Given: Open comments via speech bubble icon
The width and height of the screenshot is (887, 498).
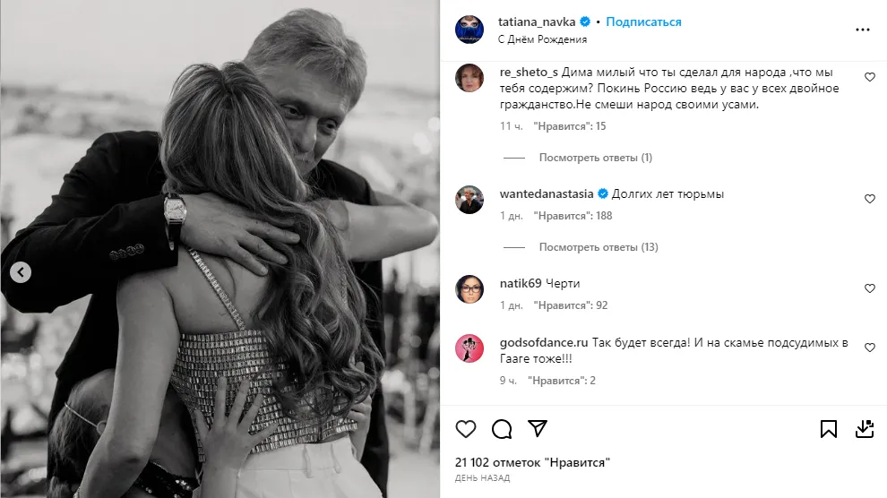Looking at the screenshot, I should point(502,429).
